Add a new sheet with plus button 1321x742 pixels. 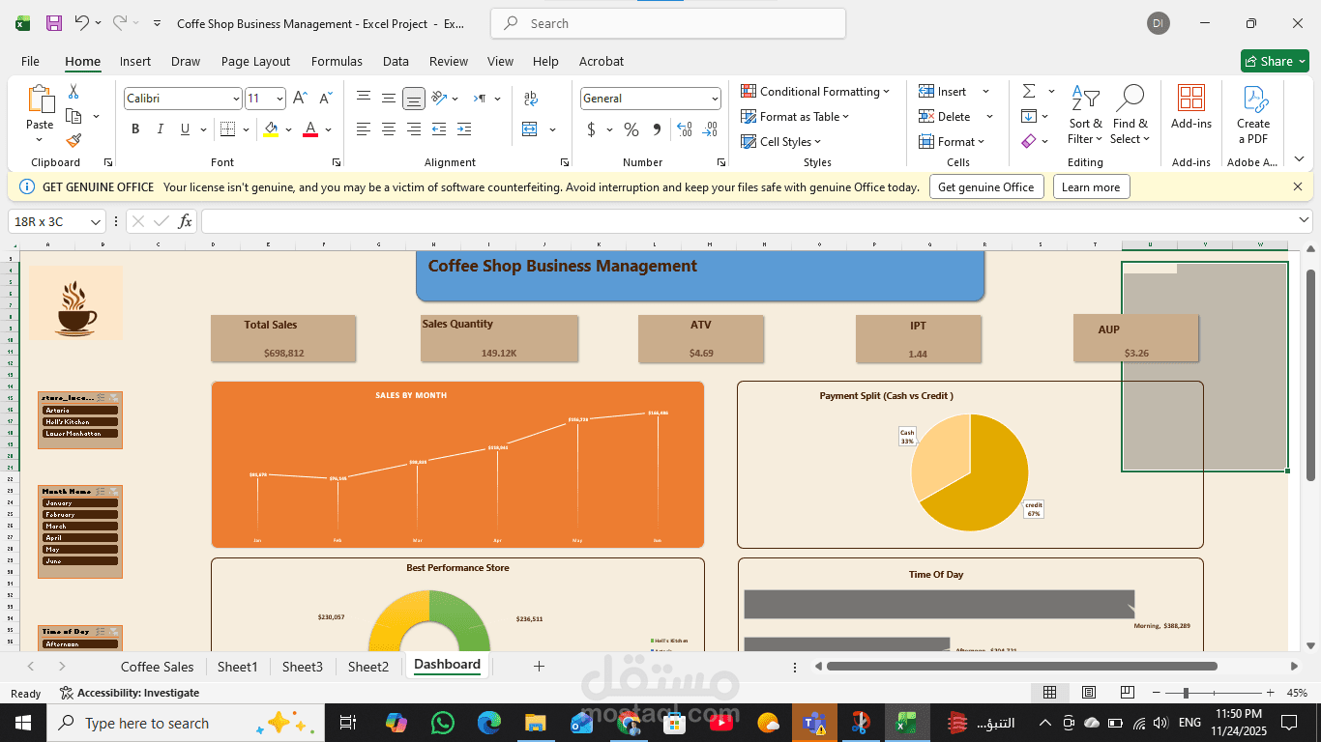coord(539,666)
